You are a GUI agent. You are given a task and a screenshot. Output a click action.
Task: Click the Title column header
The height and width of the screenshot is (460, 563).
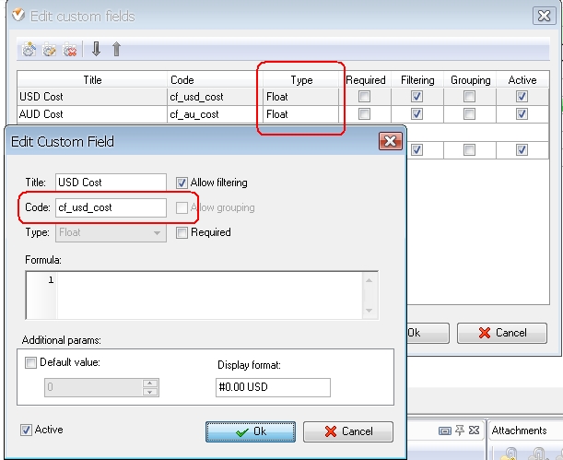coord(92,80)
